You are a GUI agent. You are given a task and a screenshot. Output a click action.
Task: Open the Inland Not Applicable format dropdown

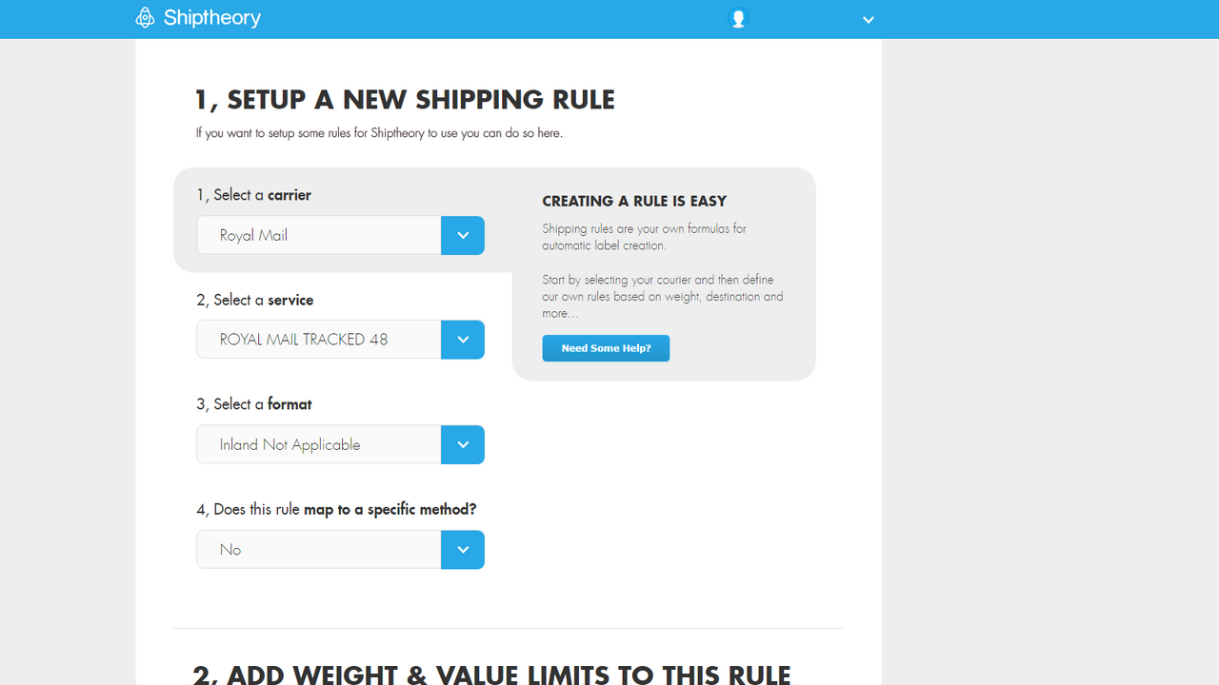click(x=318, y=444)
